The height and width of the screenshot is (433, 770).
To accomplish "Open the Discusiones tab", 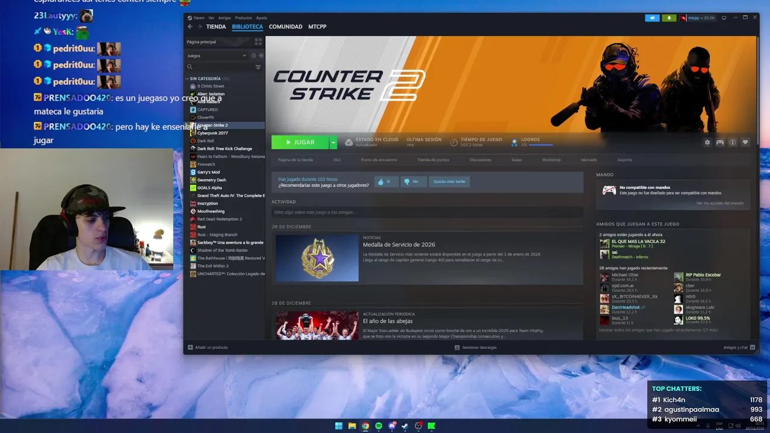I will pyautogui.click(x=481, y=160).
